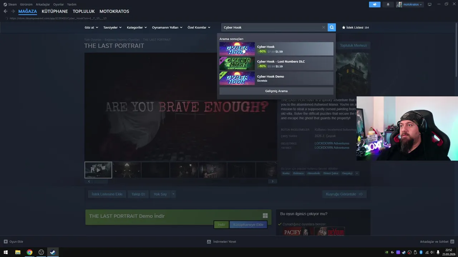The image size is (458, 257).
Task: Click the Arkadaşlar ve Sohbet chat icon
Action: point(452,242)
